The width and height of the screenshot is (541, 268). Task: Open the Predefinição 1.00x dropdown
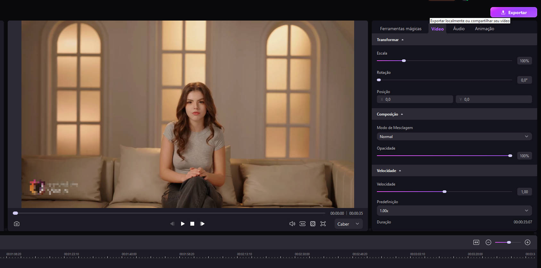454,211
